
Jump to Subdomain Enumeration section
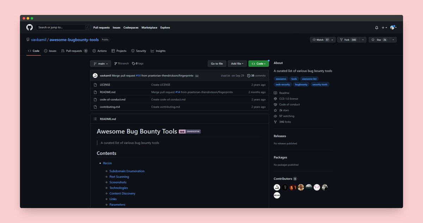(x=127, y=171)
